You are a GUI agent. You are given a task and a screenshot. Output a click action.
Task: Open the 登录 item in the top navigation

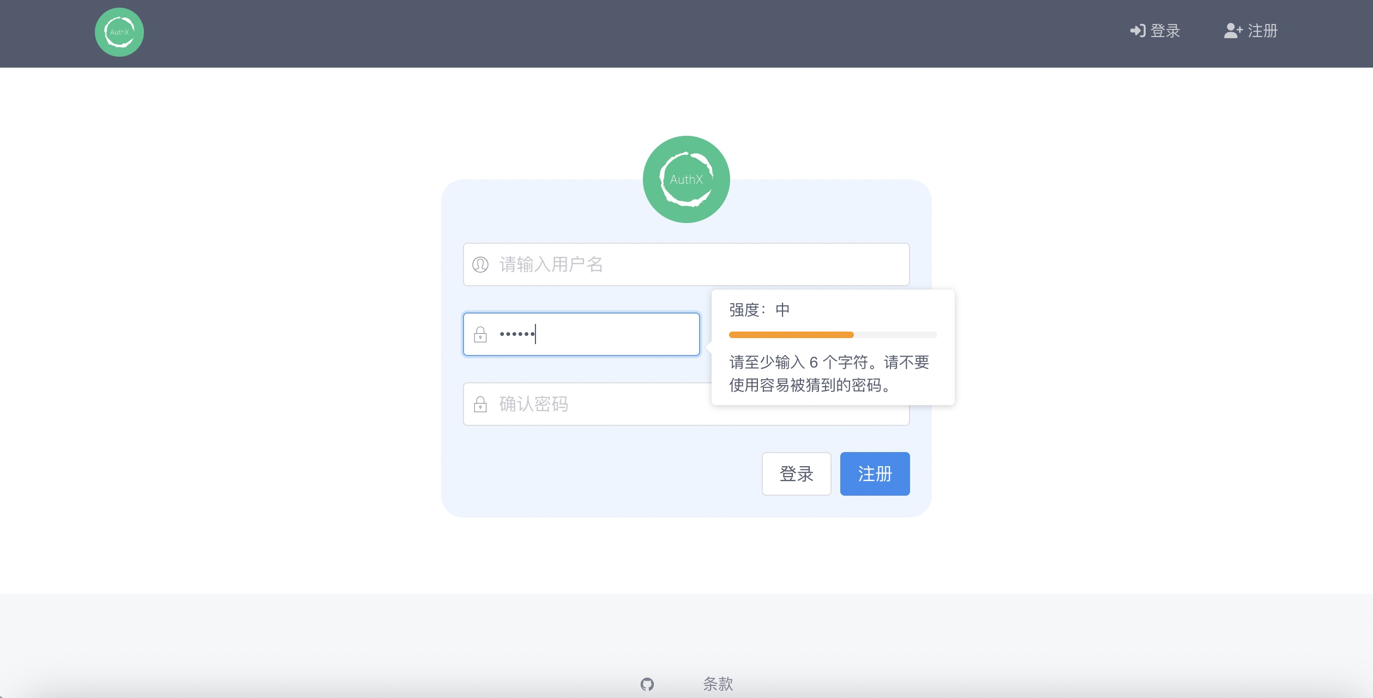pos(1165,31)
